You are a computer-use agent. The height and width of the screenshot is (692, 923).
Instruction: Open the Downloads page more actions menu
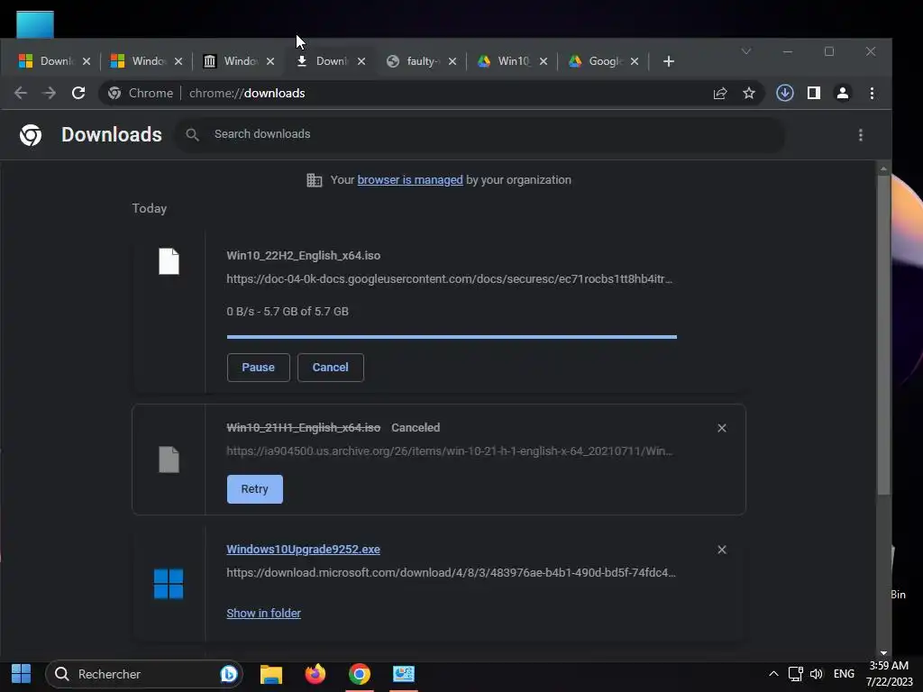point(861,135)
